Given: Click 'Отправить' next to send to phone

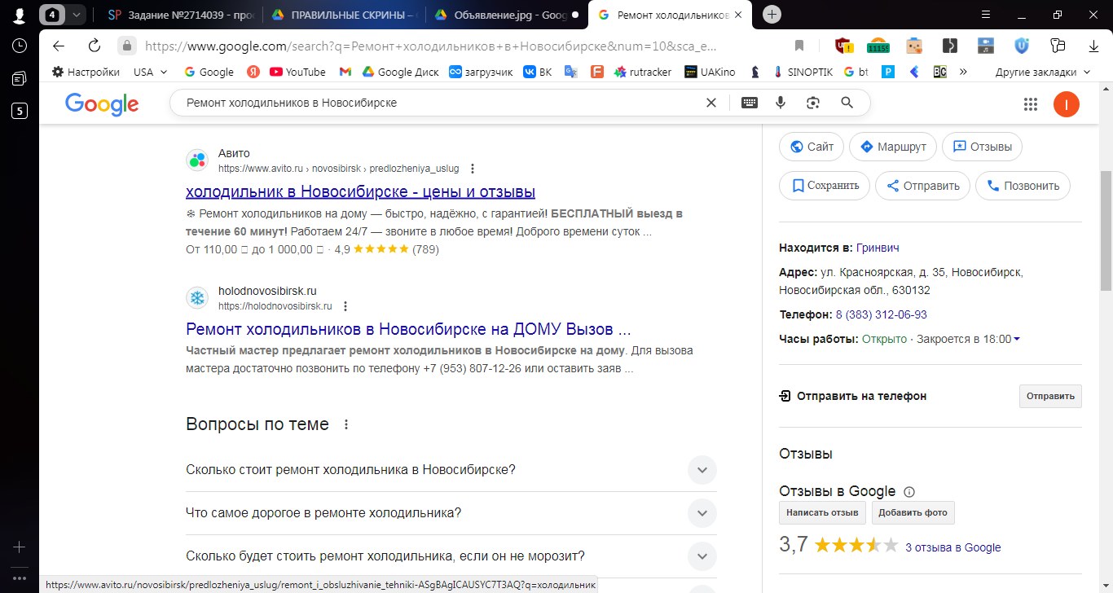Looking at the screenshot, I should 1050,396.
